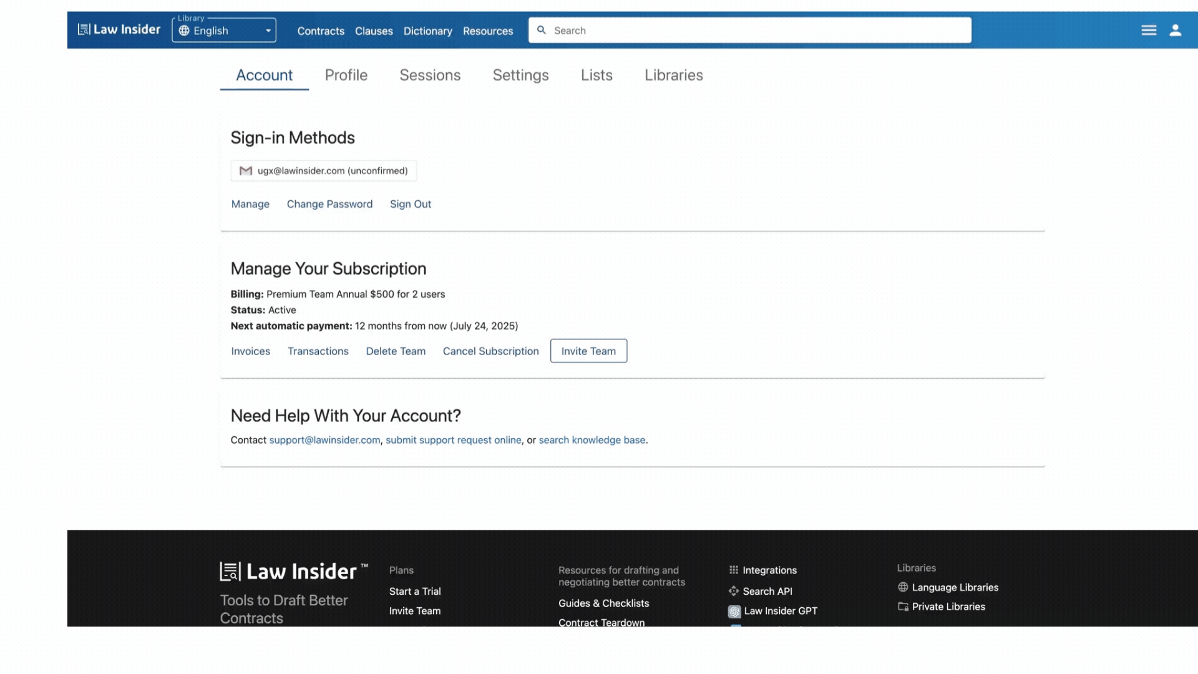This screenshot has width=1198, height=674.
Task: Click the Sign Out link
Action: [x=411, y=204]
